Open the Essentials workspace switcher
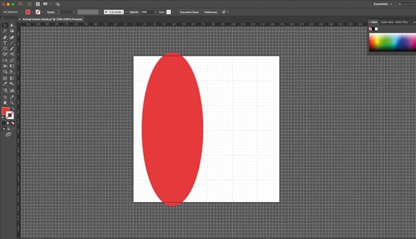The image size is (416, 239). point(383,4)
